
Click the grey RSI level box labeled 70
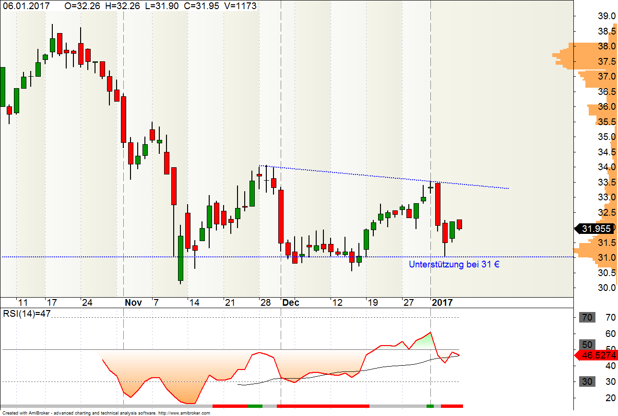click(x=587, y=317)
